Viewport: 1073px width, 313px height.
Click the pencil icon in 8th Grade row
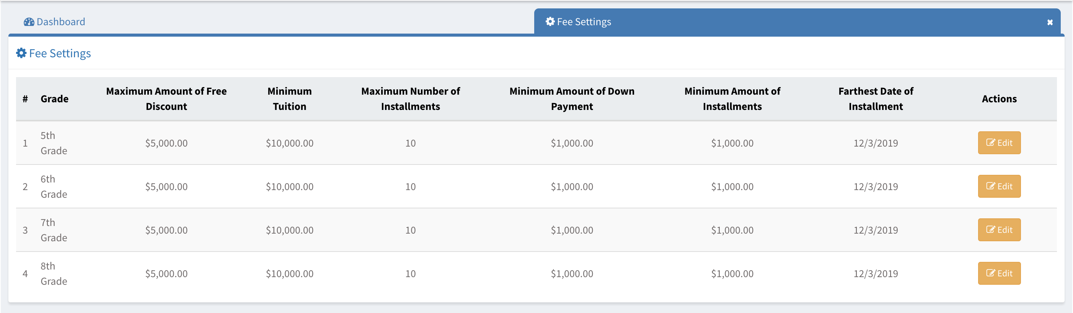[990, 273]
